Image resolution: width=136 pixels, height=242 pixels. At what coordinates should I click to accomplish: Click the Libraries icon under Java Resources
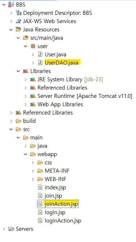click(x=26, y=71)
